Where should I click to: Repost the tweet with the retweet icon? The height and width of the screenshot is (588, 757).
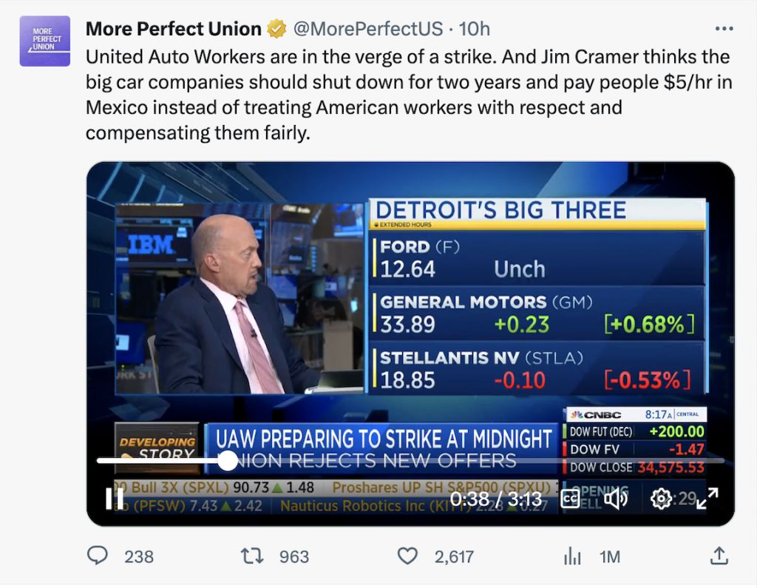253,556
